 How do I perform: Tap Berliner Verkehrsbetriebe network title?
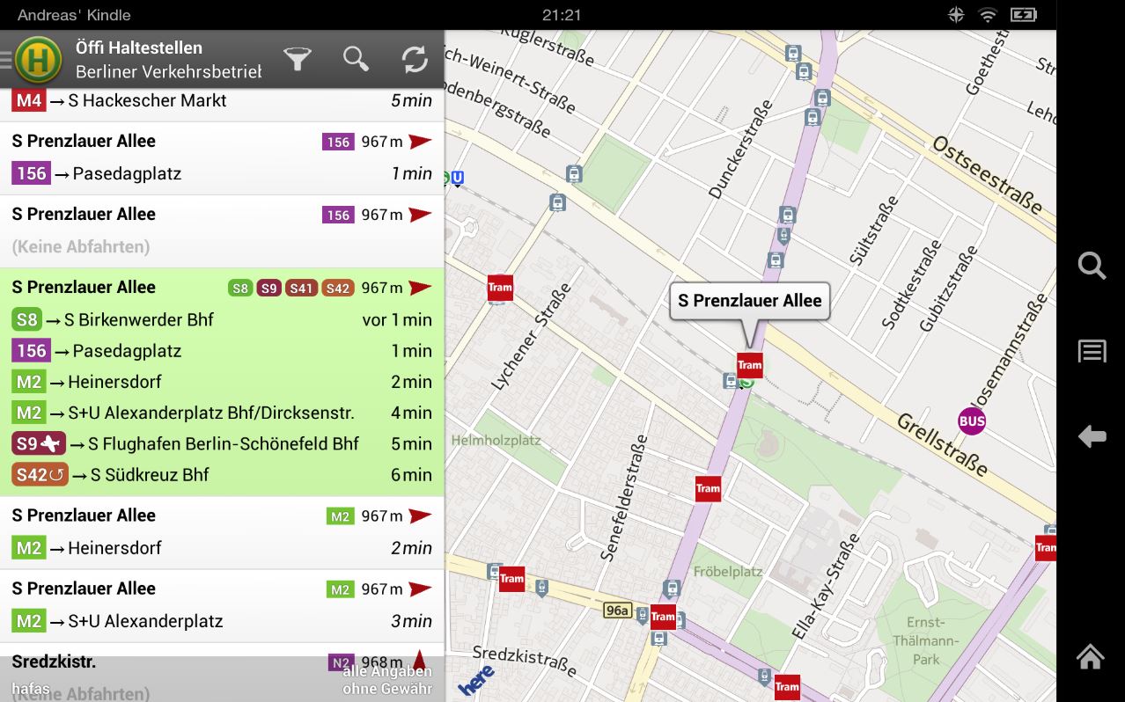coord(169,72)
